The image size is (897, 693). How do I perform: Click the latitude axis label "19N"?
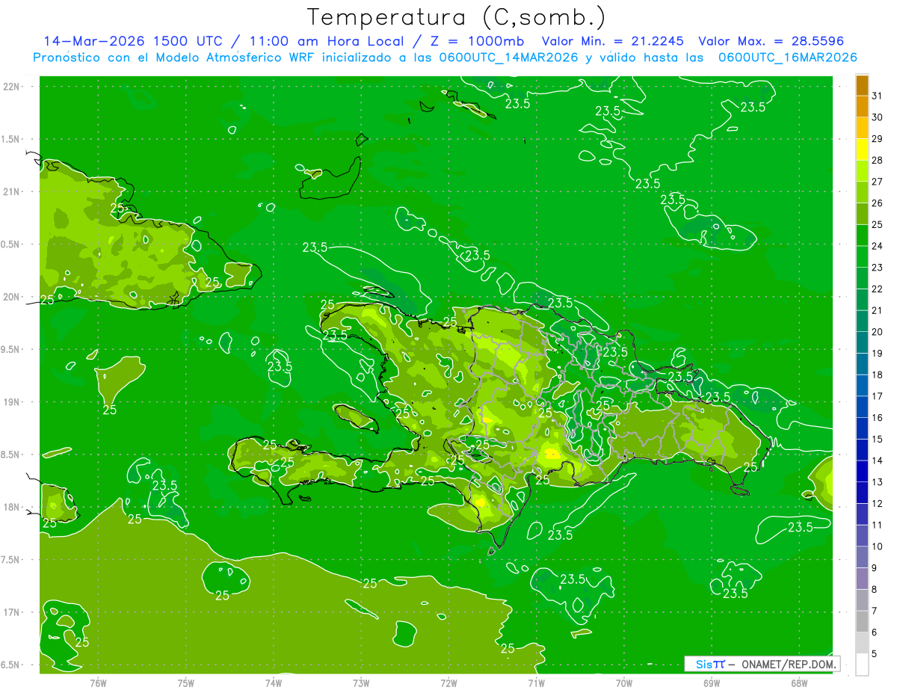(x=11, y=402)
